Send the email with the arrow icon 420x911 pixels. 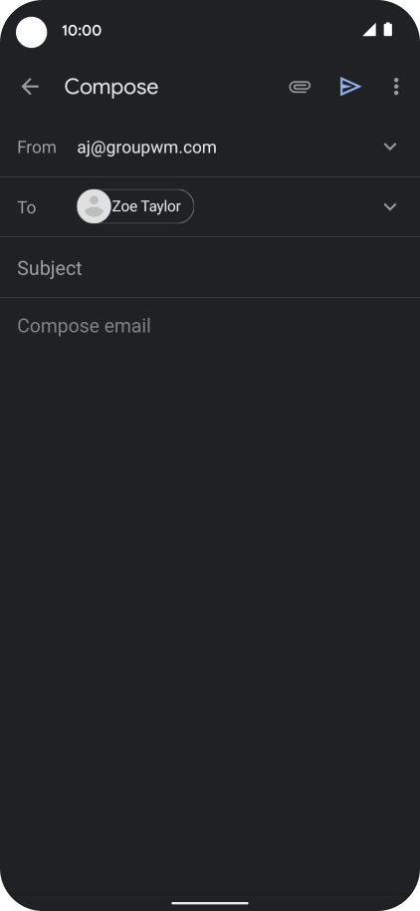pos(349,87)
